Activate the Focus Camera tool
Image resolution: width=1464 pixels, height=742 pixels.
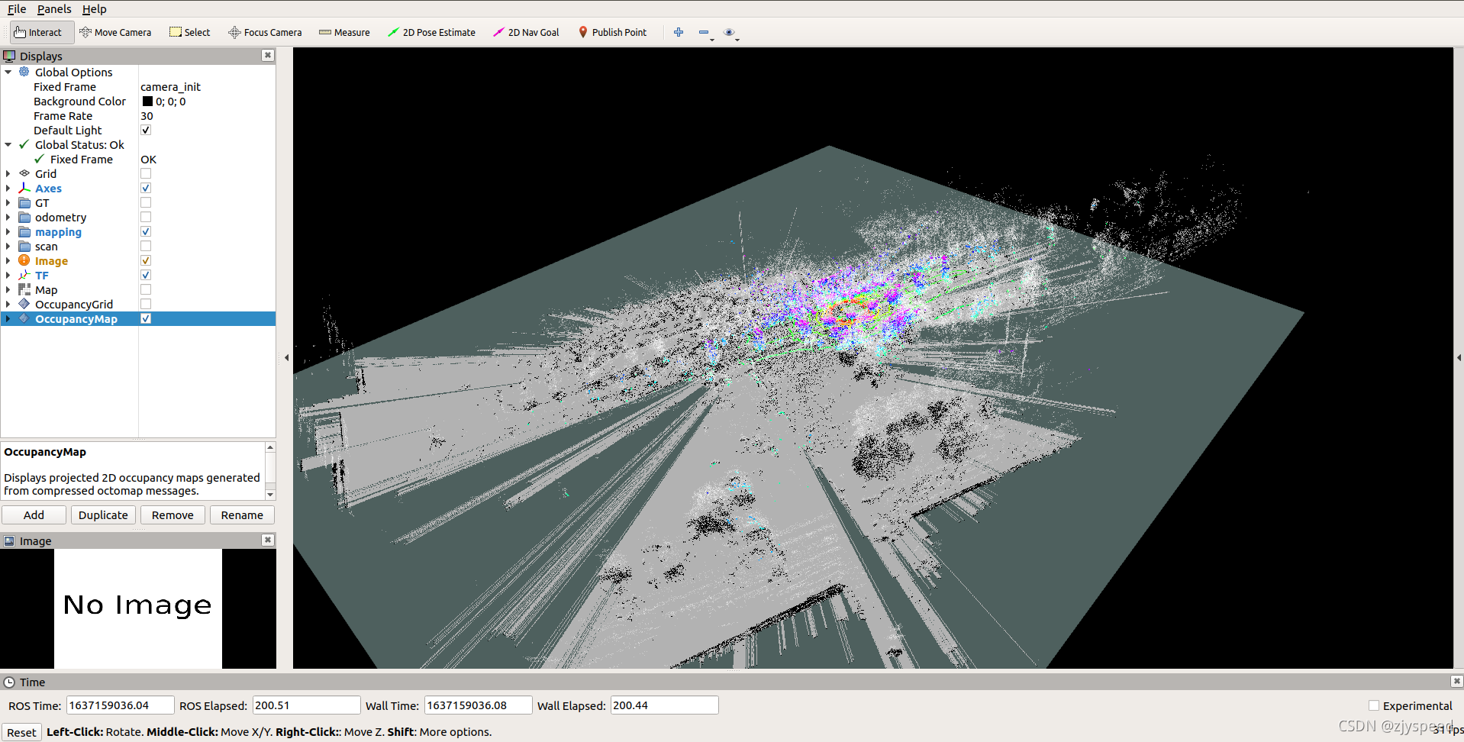(265, 32)
